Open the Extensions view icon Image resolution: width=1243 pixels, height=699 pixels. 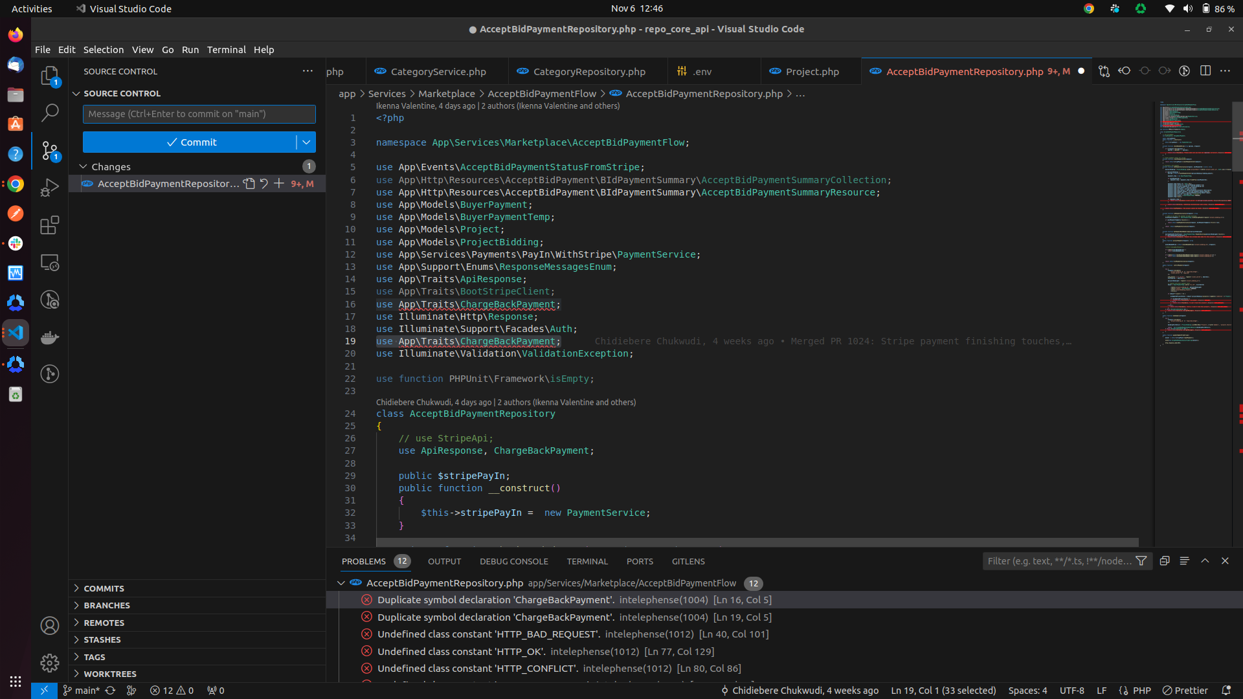click(x=50, y=225)
